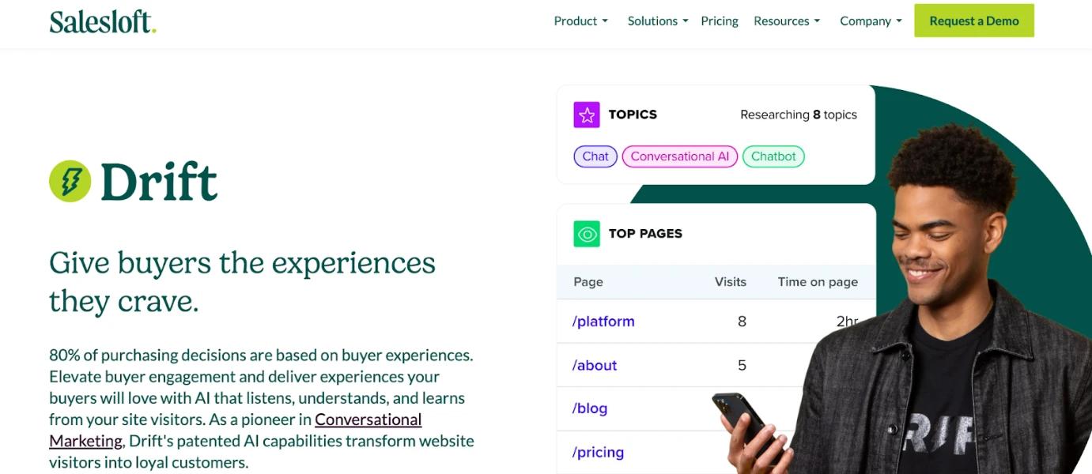Expand the Company dropdown arrow

coord(899,21)
